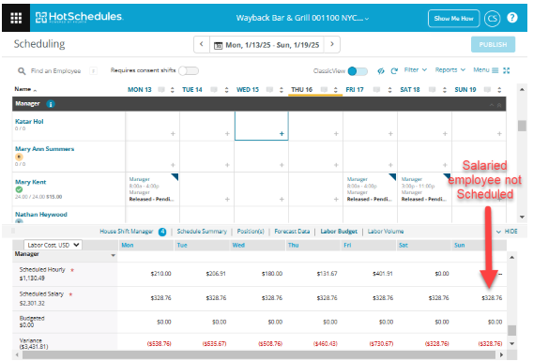Go to the next week arrow
The width and height of the screenshot is (533, 361).
point(332,44)
